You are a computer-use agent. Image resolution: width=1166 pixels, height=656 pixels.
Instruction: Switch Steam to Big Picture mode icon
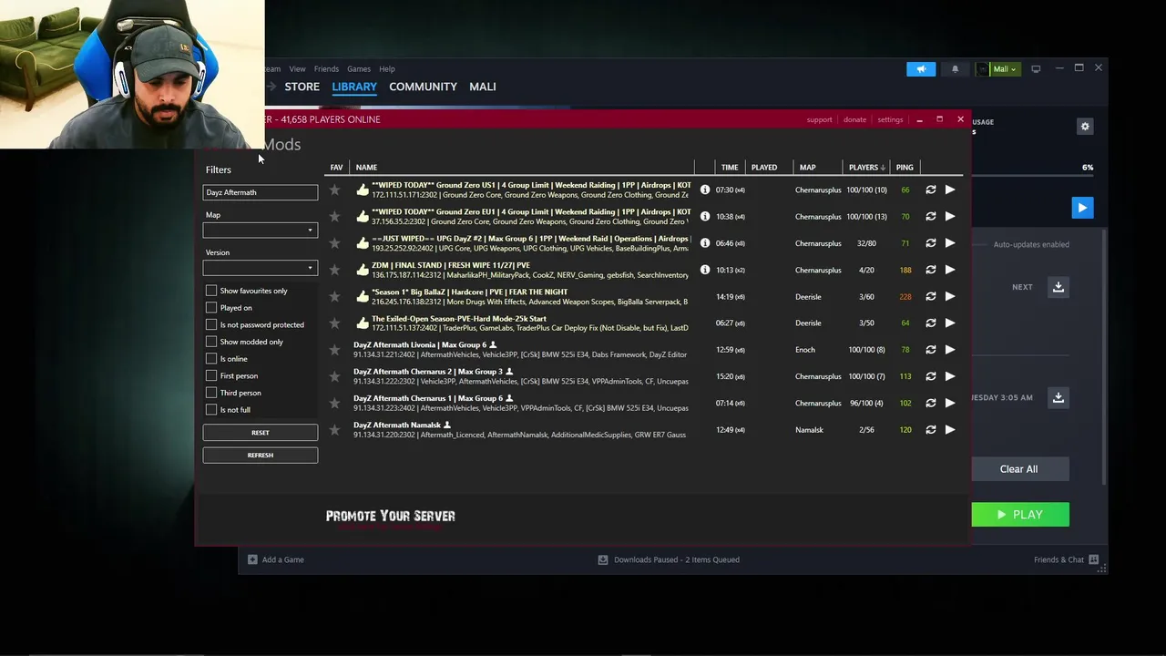coord(1036,69)
